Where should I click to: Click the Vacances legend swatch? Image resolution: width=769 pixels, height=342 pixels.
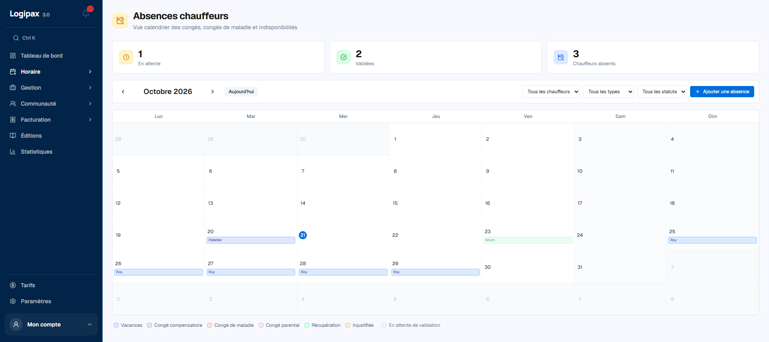[x=116, y=325]
